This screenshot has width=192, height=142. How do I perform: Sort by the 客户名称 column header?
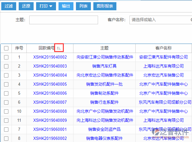163,48
